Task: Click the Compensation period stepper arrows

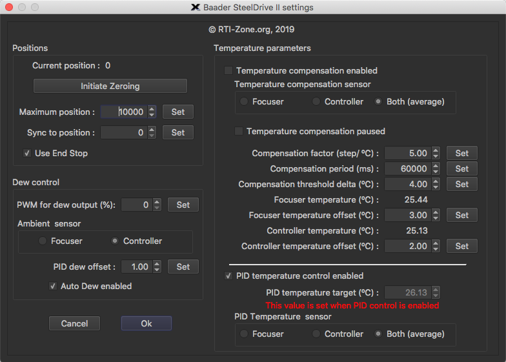Action: 436,169
